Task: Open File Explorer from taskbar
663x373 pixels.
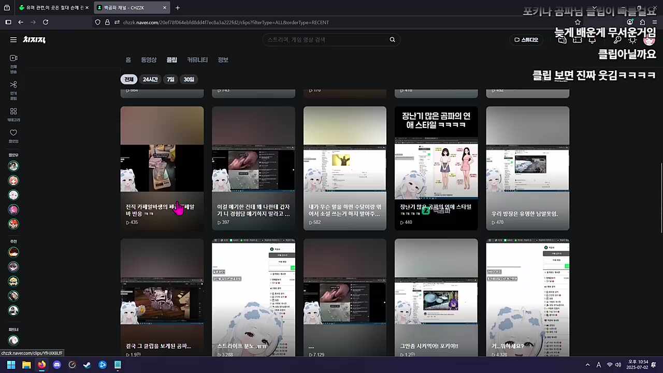Action: [x=26, y=365]
